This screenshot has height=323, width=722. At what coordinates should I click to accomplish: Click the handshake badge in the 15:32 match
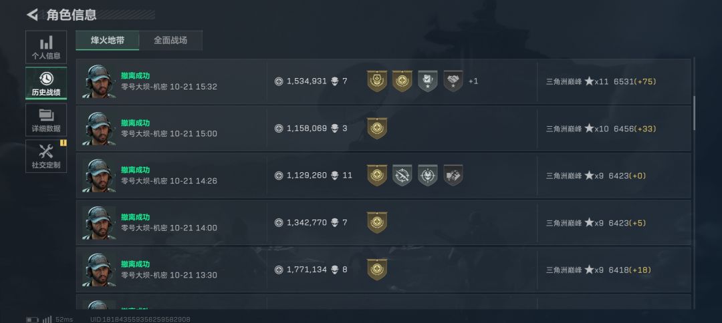click(453, 81)
